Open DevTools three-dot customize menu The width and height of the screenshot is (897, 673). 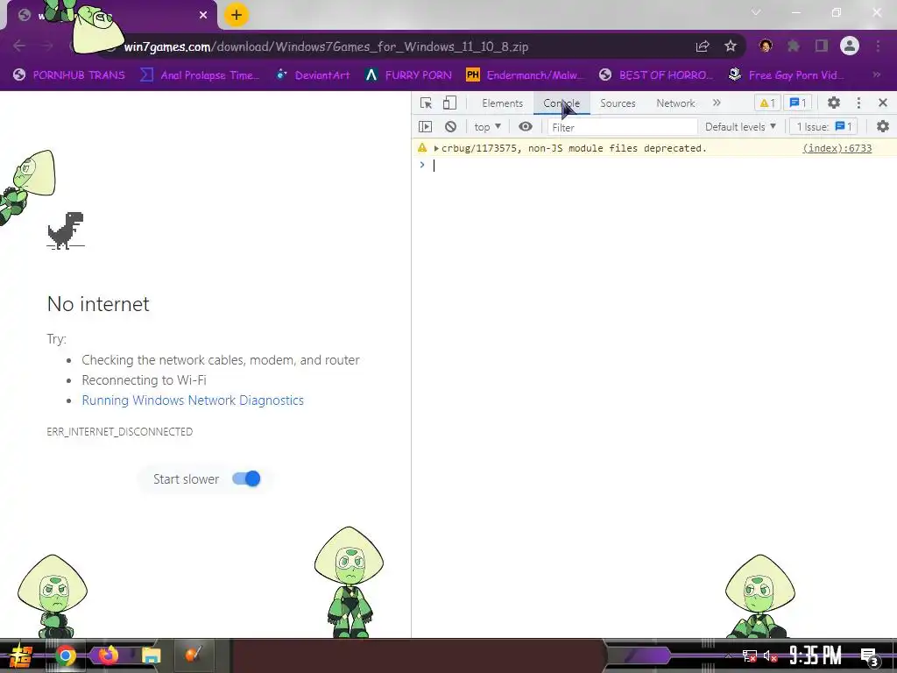point(858,103)
